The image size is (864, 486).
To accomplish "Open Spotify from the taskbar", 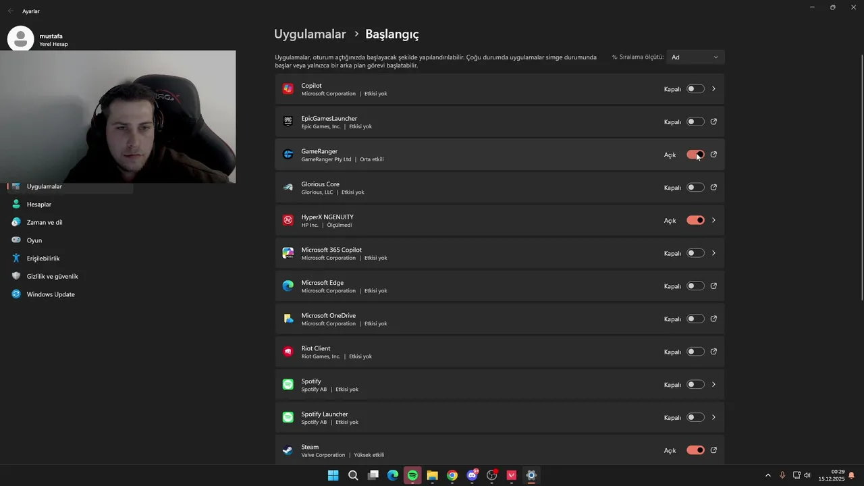I will pyautogui.click(x=412, y=475).
